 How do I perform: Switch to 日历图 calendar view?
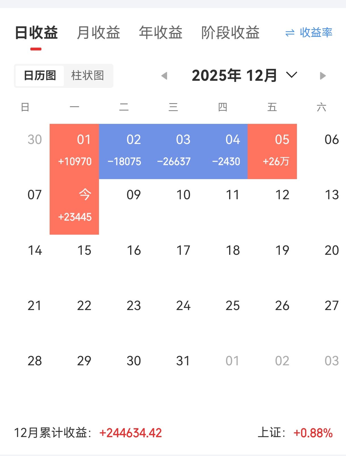(40, 76)
